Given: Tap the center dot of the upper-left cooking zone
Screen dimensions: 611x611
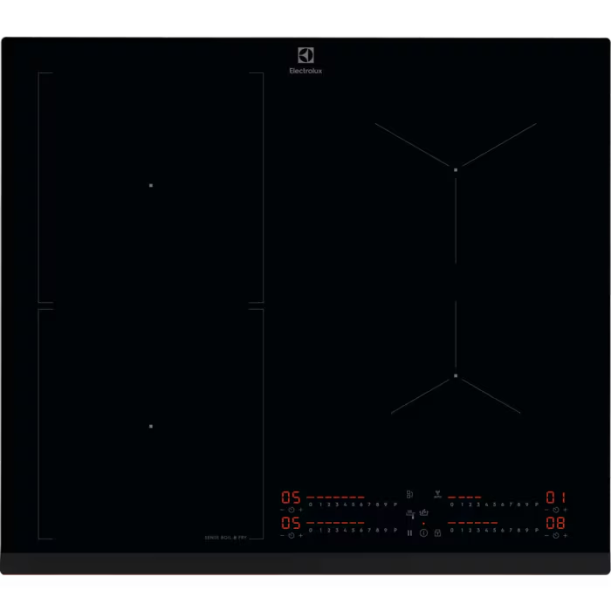Looking at the screenshot, I should click(x=151, y=185).
